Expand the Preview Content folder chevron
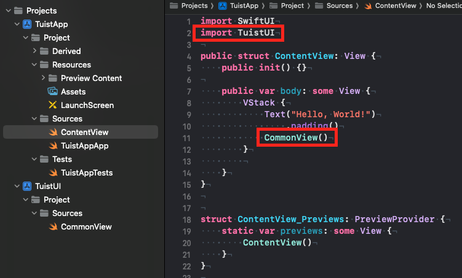 coord(43,78)
